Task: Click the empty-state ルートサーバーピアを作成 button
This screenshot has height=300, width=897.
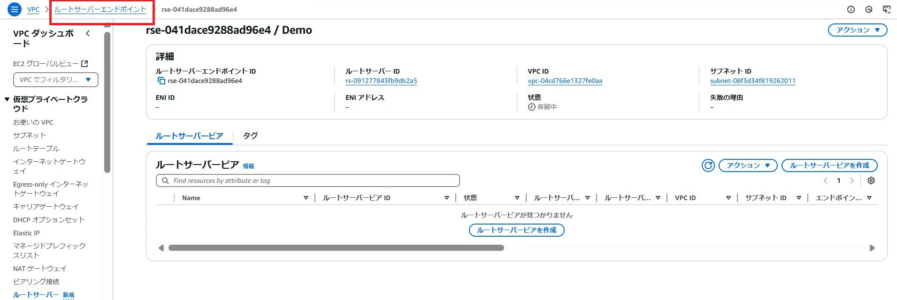Action: [517, 230]
